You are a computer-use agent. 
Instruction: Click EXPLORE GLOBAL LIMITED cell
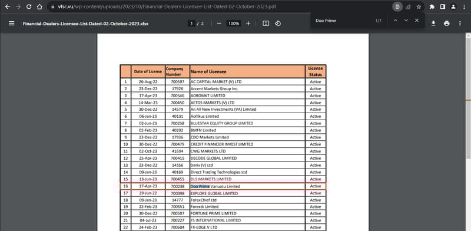(x=247, y=193)
